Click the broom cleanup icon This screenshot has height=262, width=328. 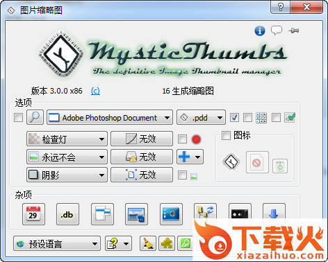tap(148, 243)
